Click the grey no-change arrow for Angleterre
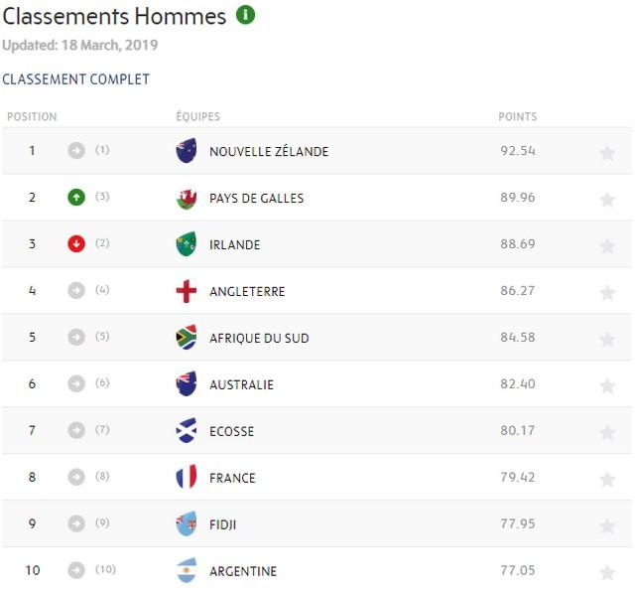Viewport: 635px width, 592px height. point(76,291)
